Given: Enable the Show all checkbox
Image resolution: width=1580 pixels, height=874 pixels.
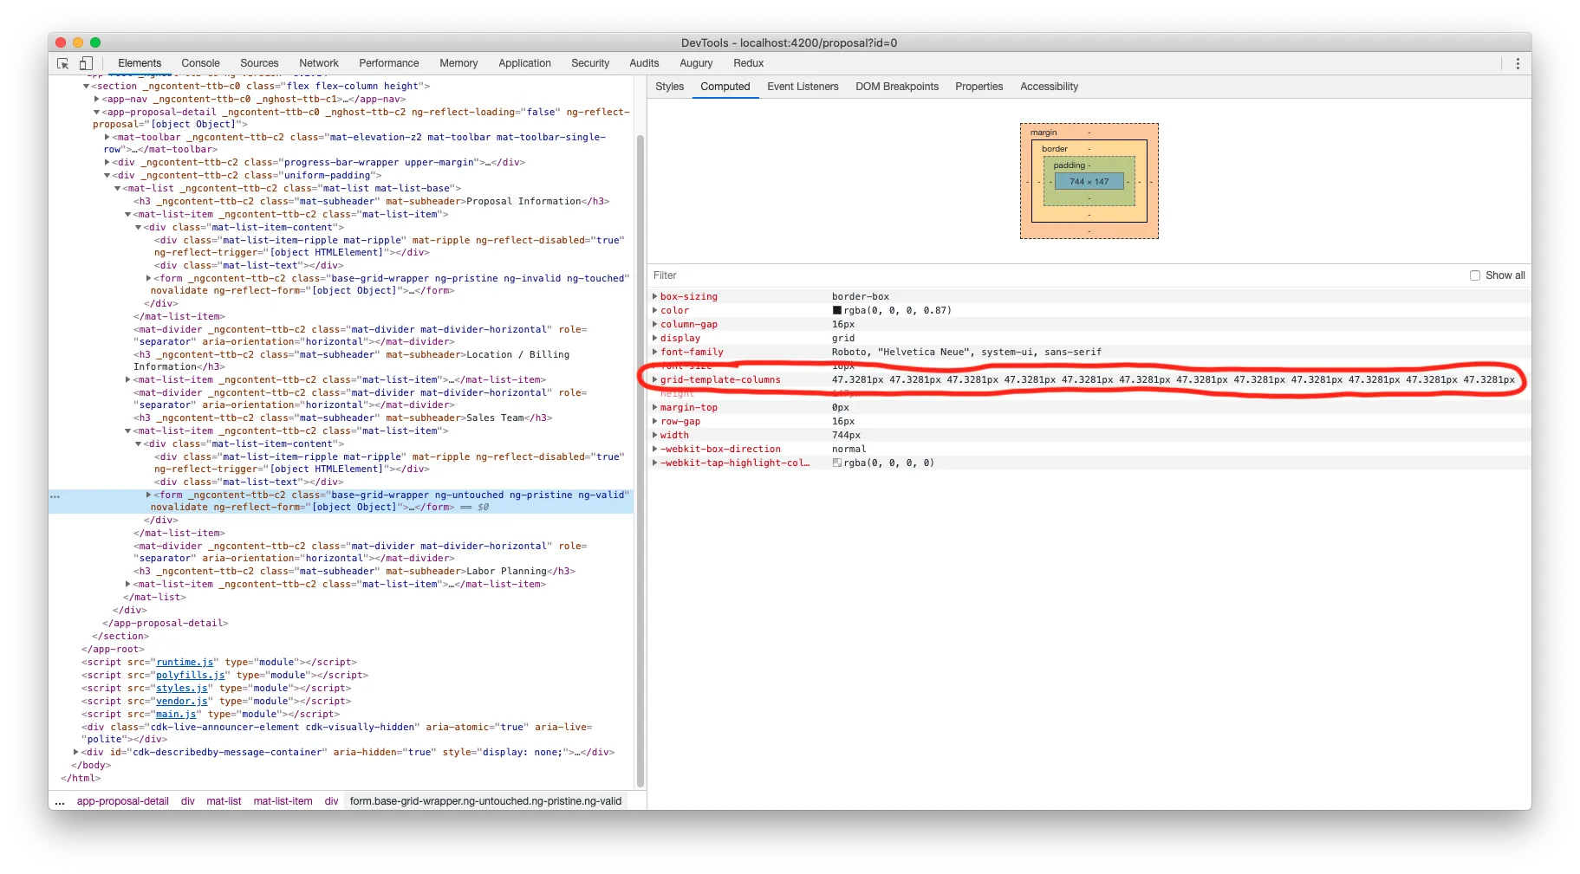Looking at the screenshot, I should pyautogui.click(x=1475, y=275).
